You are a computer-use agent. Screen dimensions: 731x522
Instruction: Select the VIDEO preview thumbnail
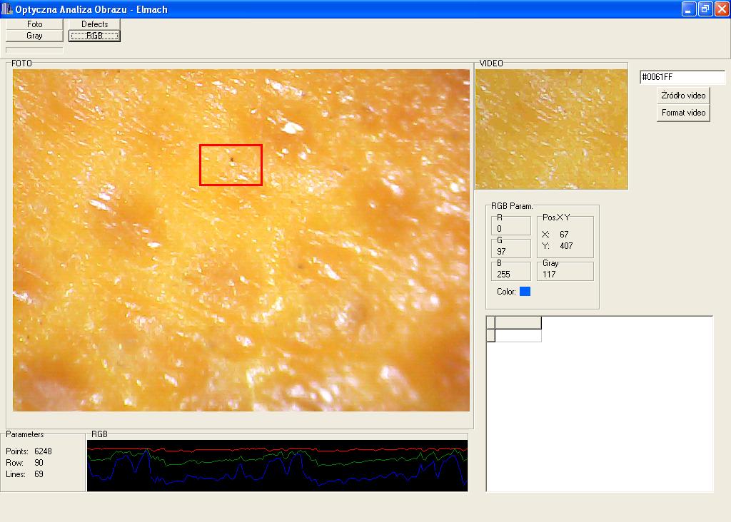click(551, 129)
